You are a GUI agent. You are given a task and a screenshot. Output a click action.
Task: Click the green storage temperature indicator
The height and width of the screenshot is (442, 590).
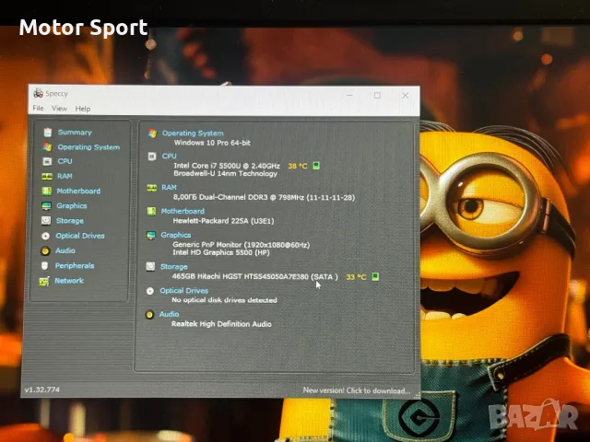375,276
